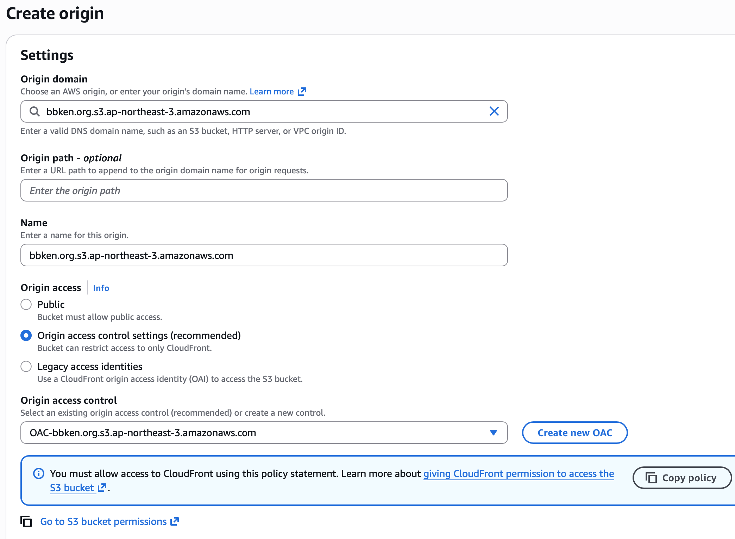
Task: Open the Origin access control dropdown arrow
Action: pyautogui.click(x=494, y=433)
